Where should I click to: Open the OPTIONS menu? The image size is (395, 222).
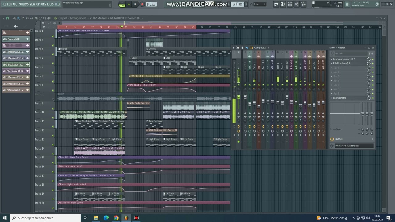[41, 4]
